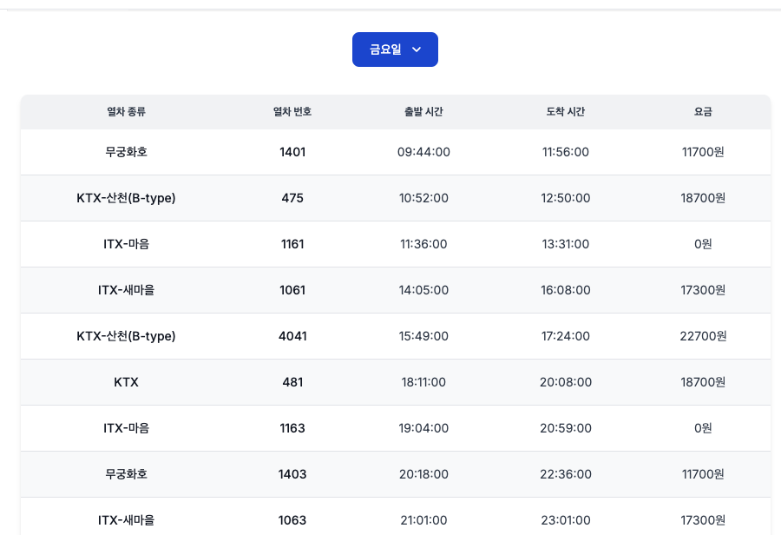Click ITX-새마을 in the 1061 row
781x535 pixels.
(x=126, y=290)
